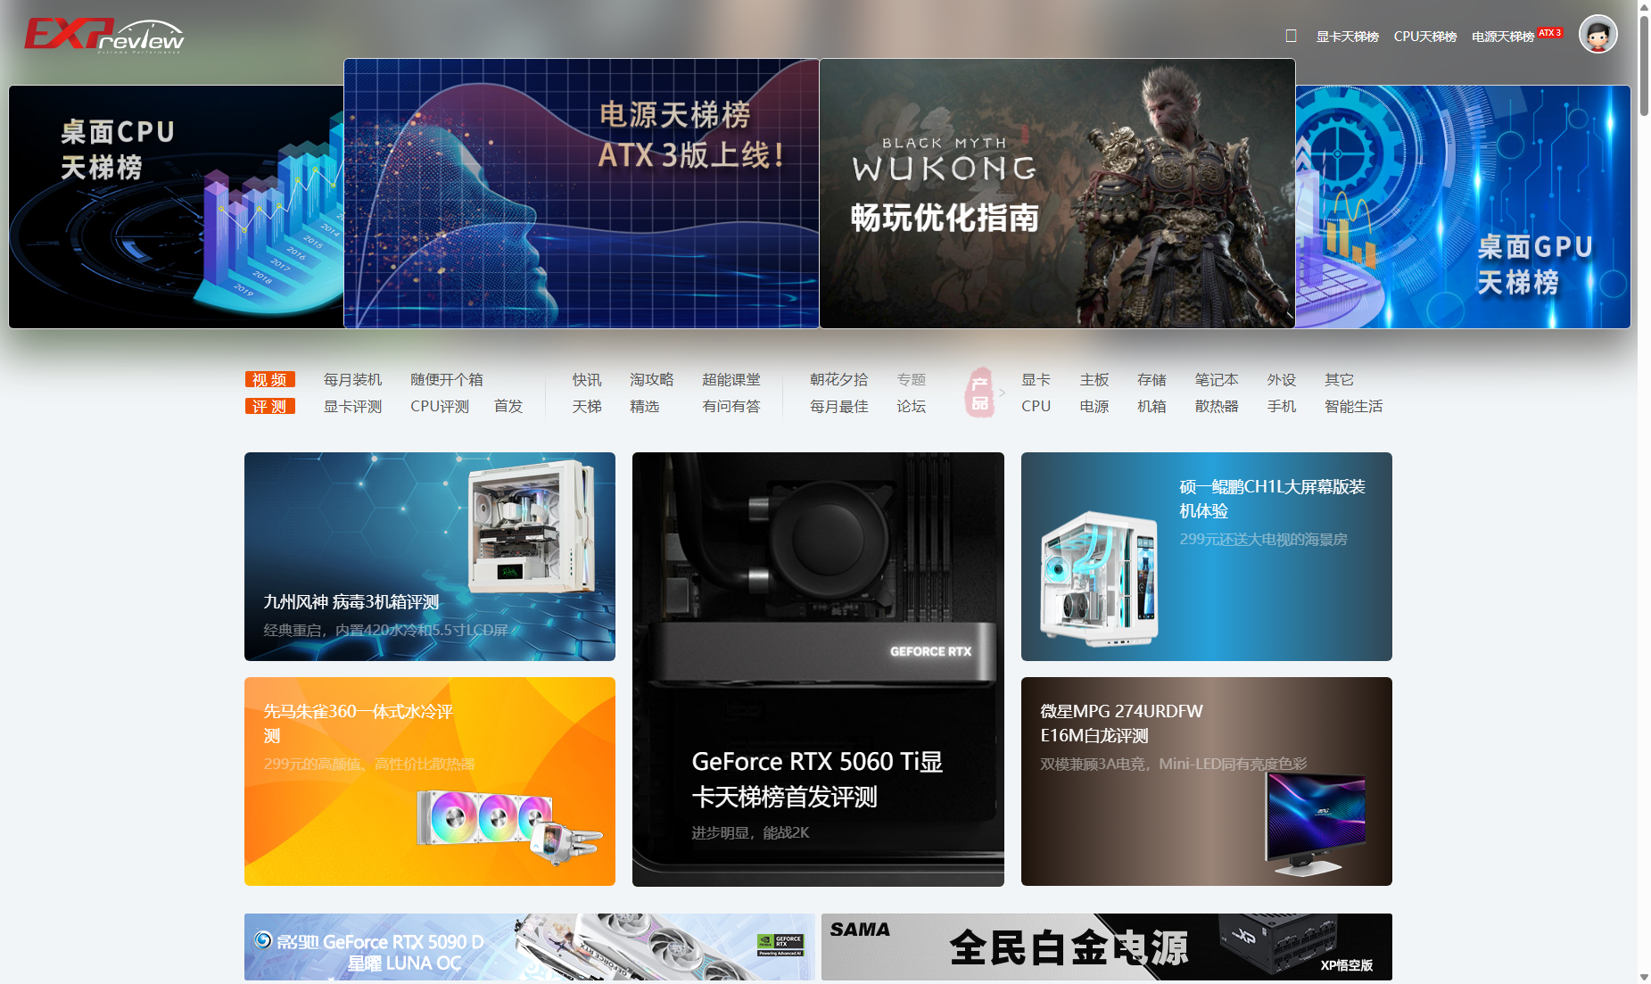Select the orange 评测 tag
The height and width of the screenshot is (984, 1651).
coord(269,407)
